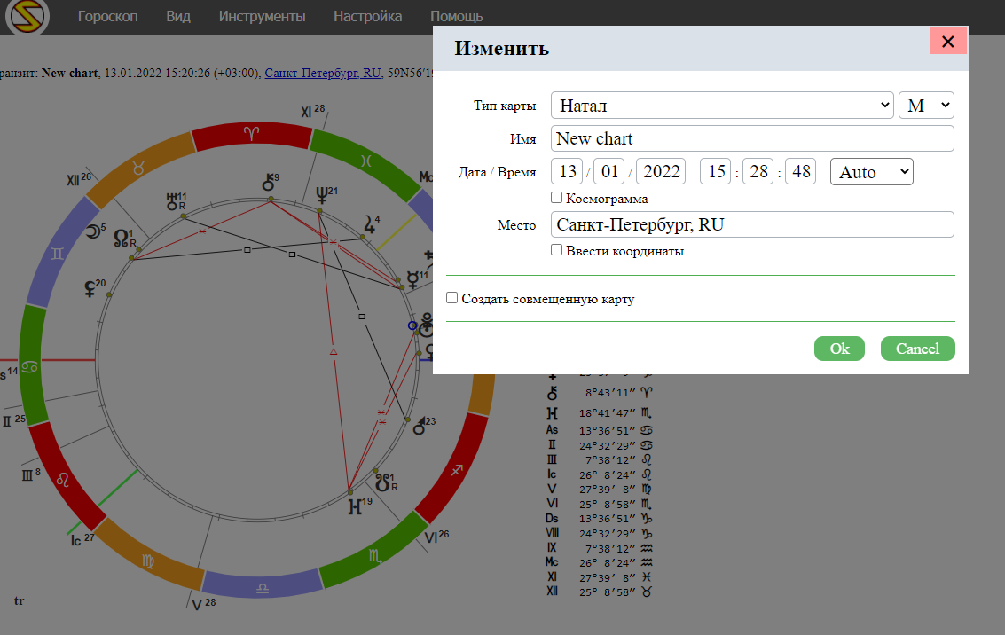1005x635 pixels.
Task: Click the Aries sign in red zodiac segment
Action: point(251,133)
